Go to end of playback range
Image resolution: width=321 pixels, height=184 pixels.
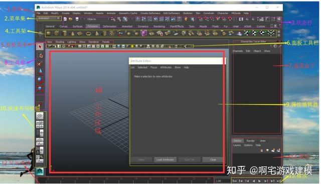tap(279, 181)
